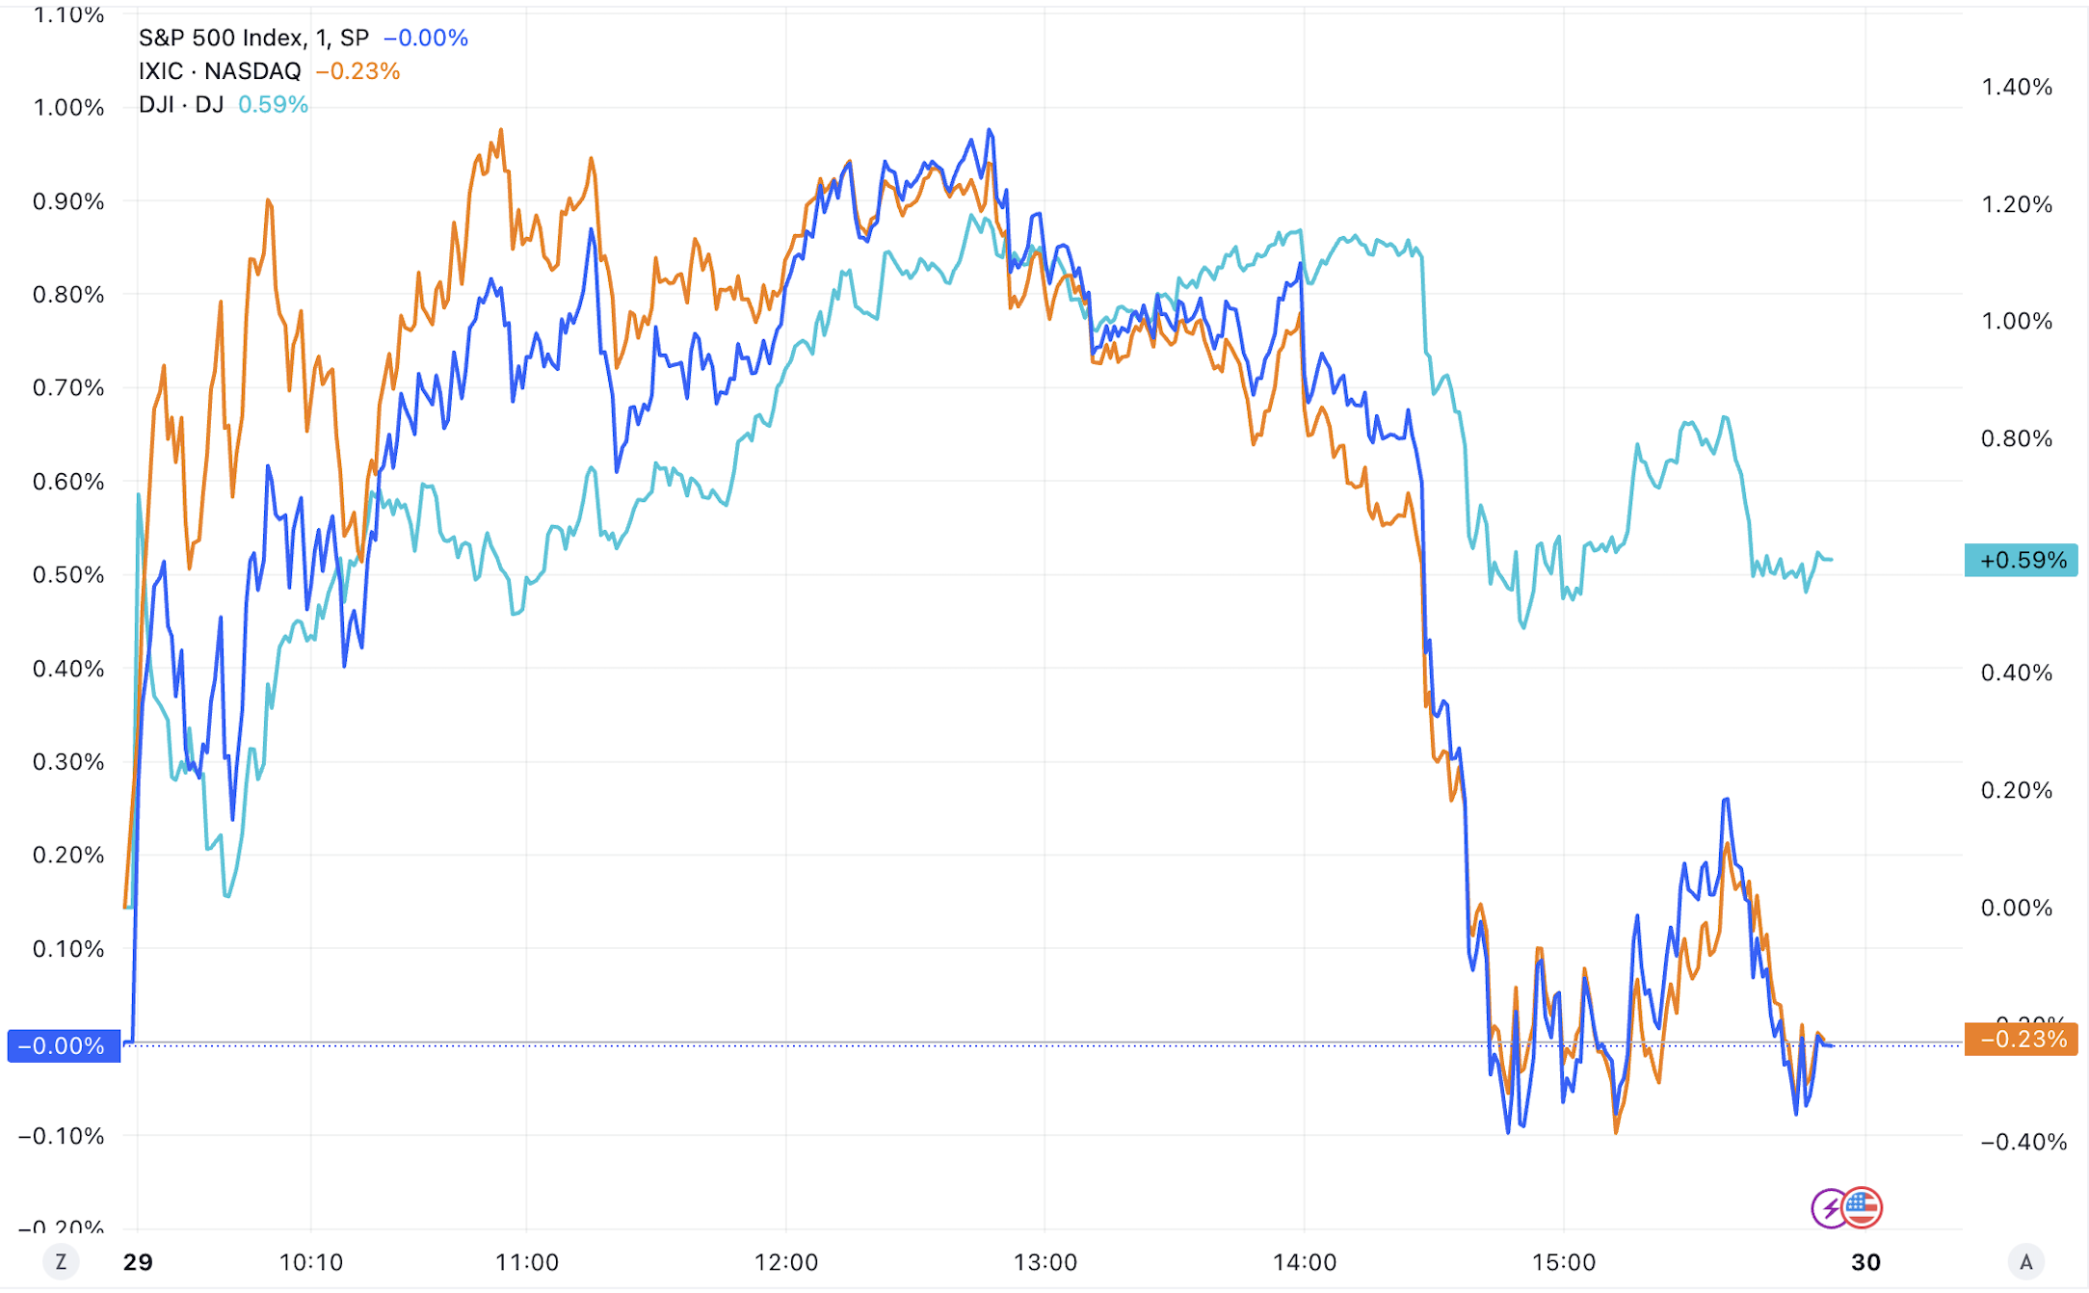
Task: Click date 29 on the time axis
Action: click(138, 1262)
